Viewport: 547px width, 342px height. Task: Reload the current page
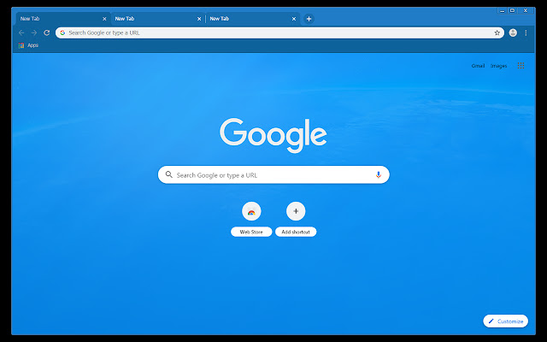47,32
